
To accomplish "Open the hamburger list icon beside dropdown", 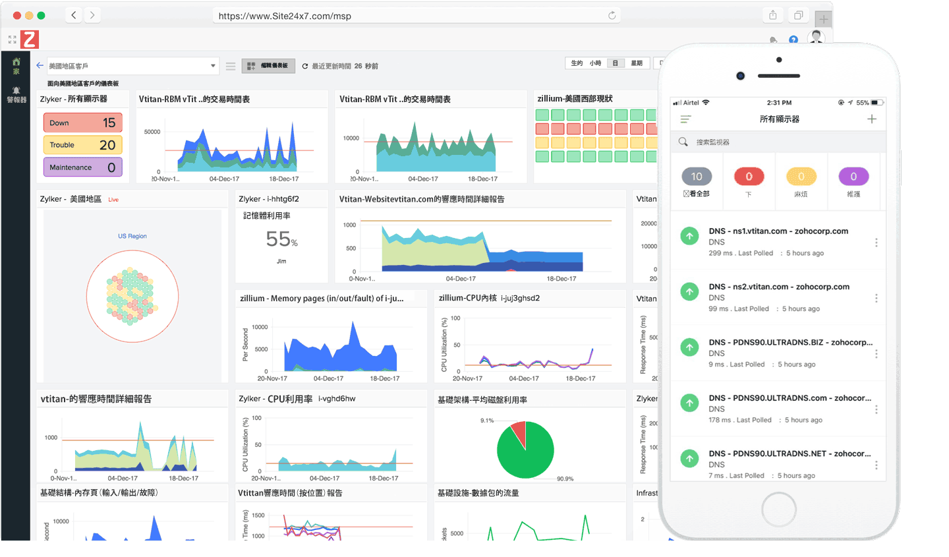I will pos(231,66).
